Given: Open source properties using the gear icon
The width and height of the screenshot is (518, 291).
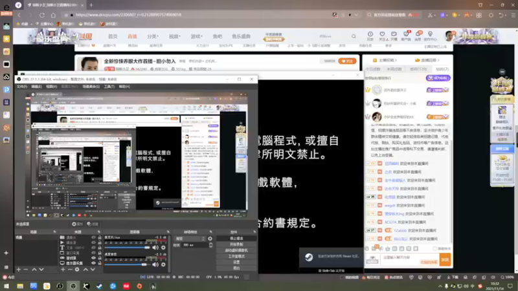Looking at the screenshot, I should point(77,270).
